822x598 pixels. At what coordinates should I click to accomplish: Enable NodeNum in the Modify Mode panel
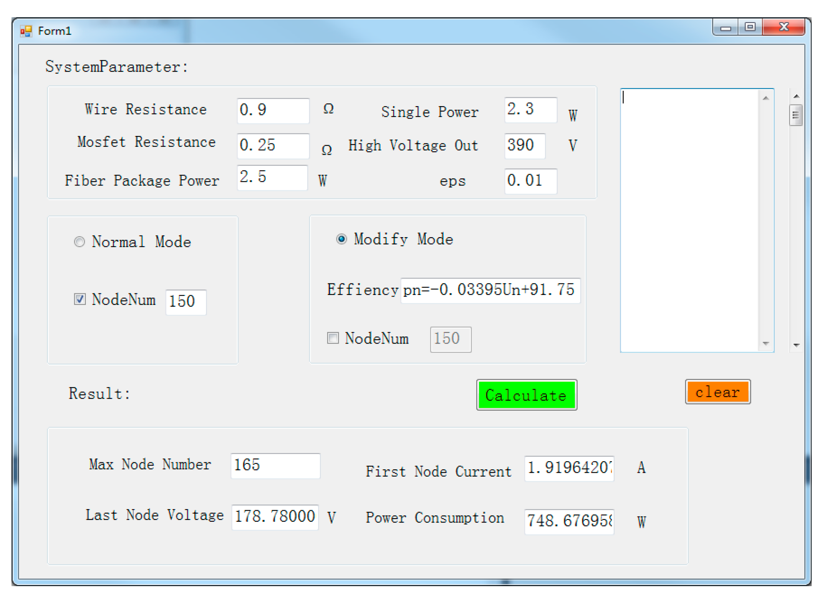click(x=333, y=338)
